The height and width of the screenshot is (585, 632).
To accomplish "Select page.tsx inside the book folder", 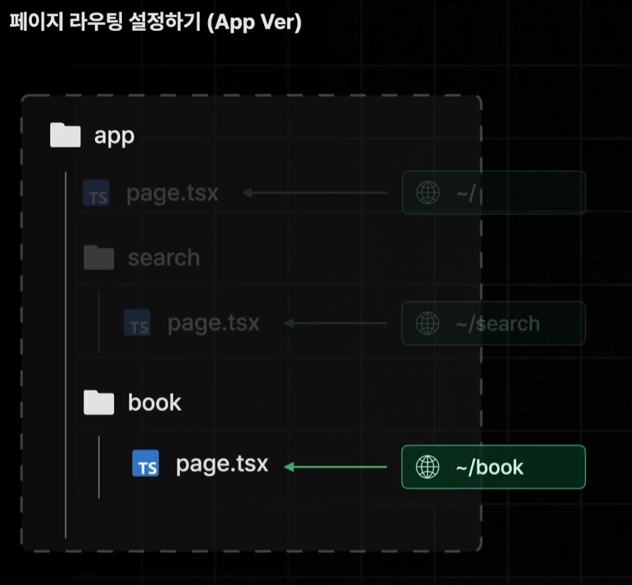I will 222,464.
